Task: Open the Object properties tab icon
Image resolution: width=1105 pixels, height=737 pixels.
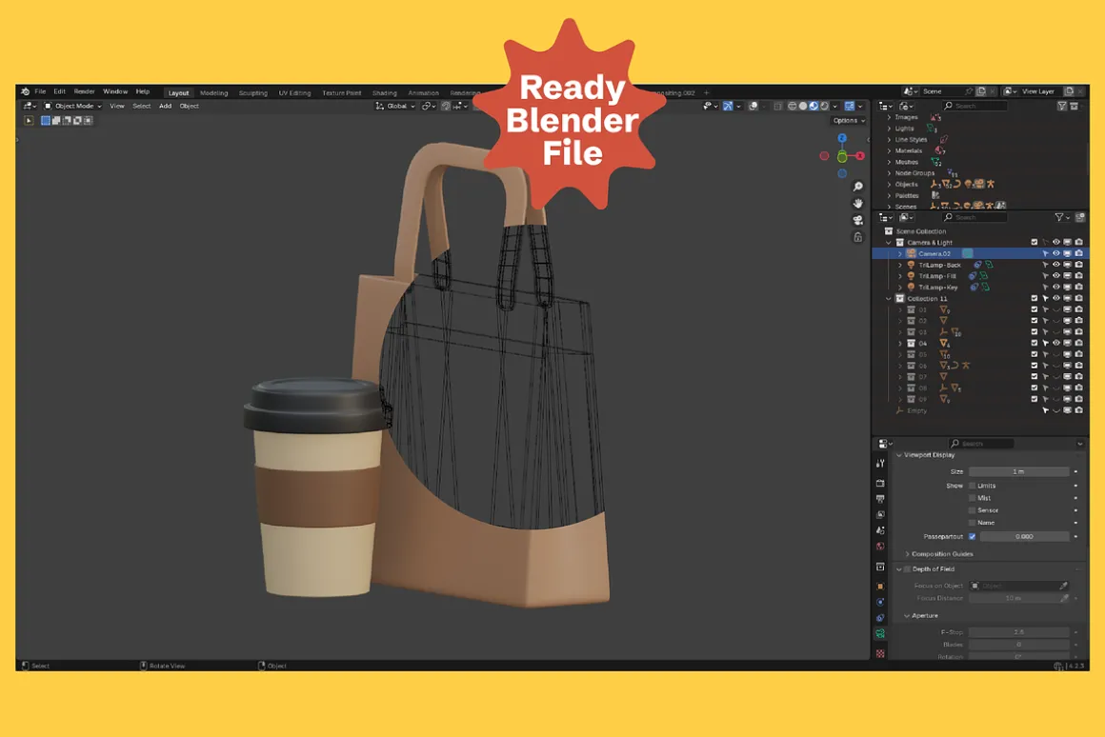Action: (880, 587)
